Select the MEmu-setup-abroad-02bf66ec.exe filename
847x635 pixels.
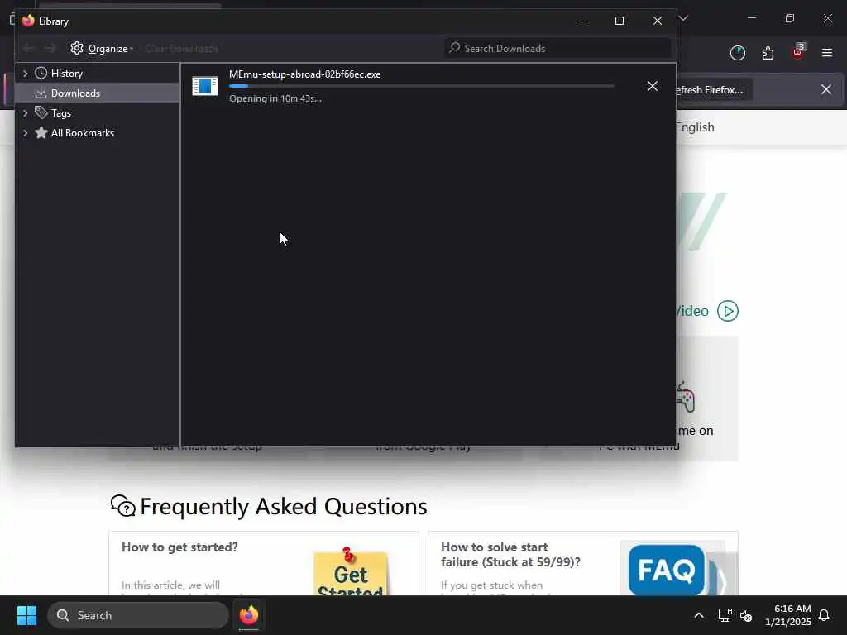pos(304,74)
